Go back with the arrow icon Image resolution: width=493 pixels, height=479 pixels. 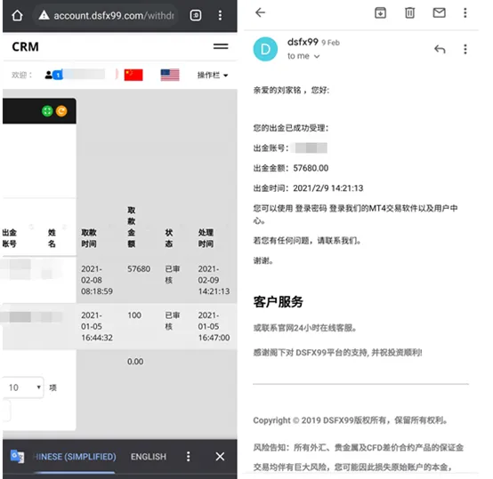(x=260, y=12)
